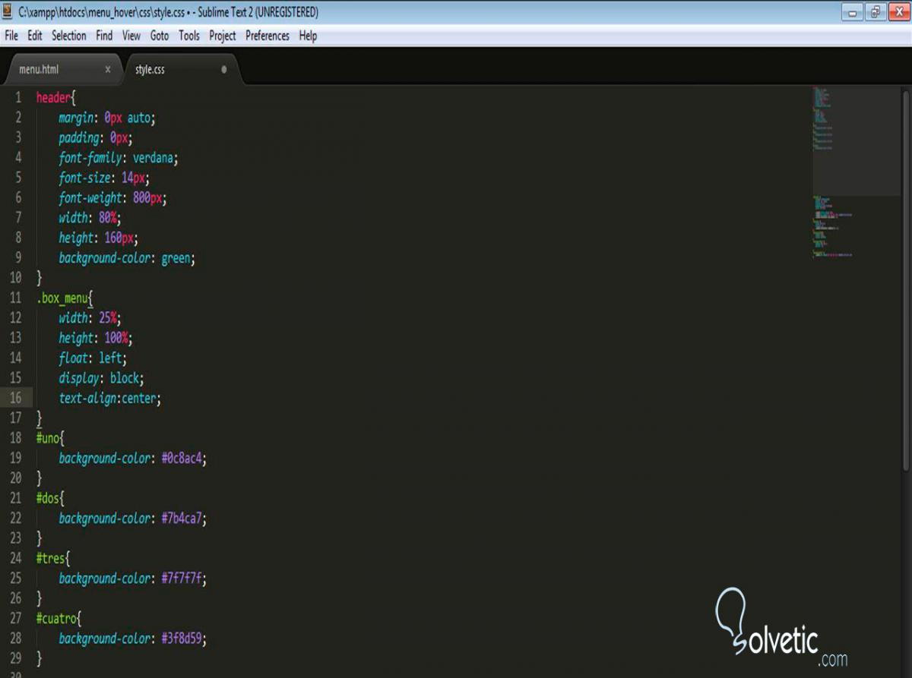Viewport: 912px width, 678px height.
Task: Open the Preferences menu
Action: click(x=268, y=36)
